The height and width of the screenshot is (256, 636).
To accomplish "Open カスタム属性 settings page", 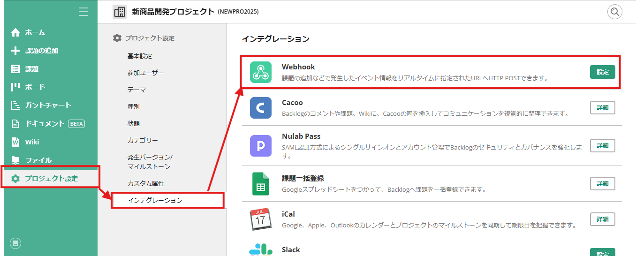I will (x=146, y=183).
